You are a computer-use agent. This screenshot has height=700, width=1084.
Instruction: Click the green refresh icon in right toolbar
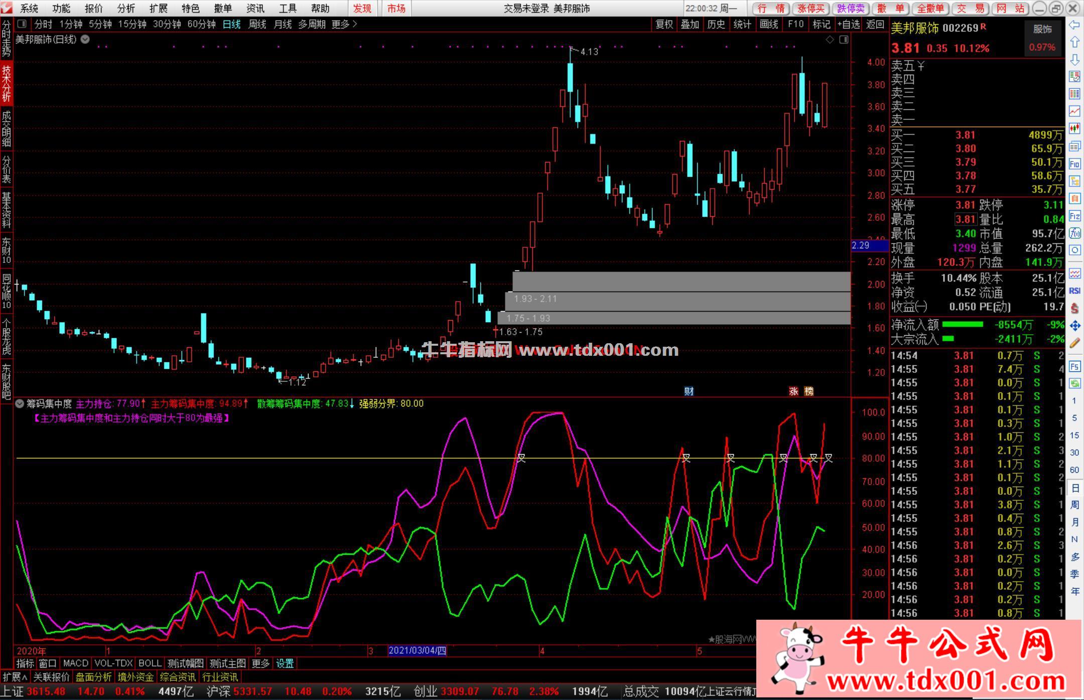(x=1074, y=384)
